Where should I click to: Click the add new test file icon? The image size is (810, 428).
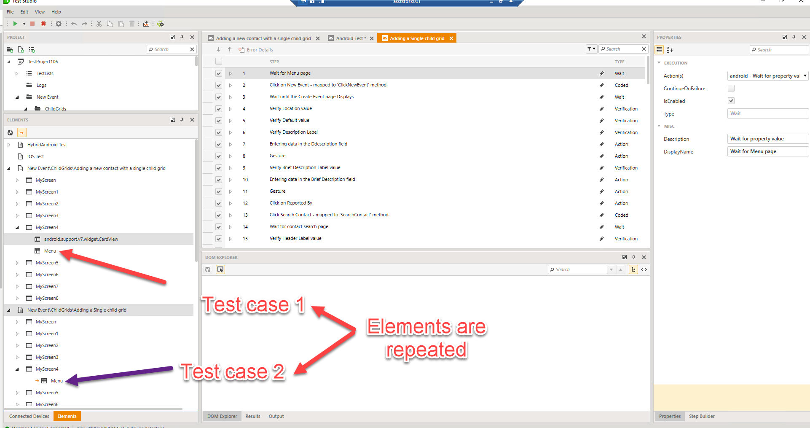click(21, 50)
